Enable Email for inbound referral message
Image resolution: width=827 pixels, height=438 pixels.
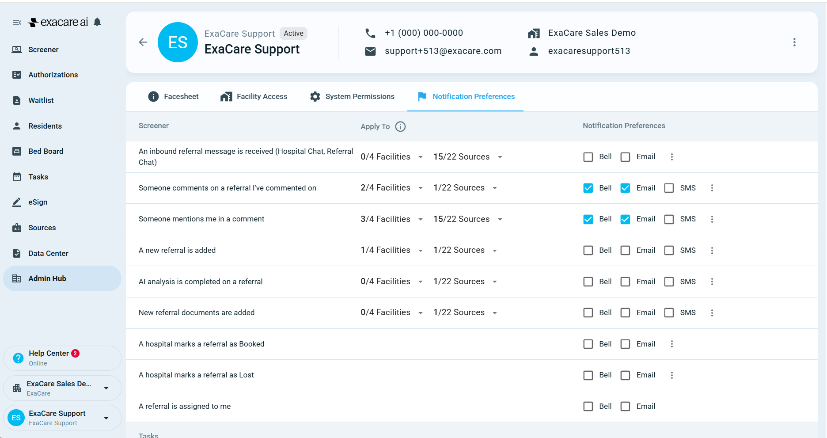pyautogui.click(x=625, y=157)
